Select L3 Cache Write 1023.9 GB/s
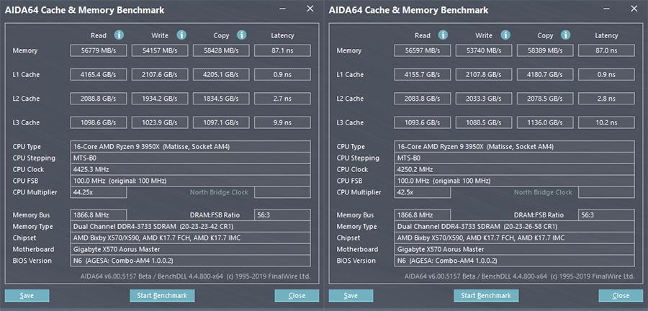 (160, 122)
